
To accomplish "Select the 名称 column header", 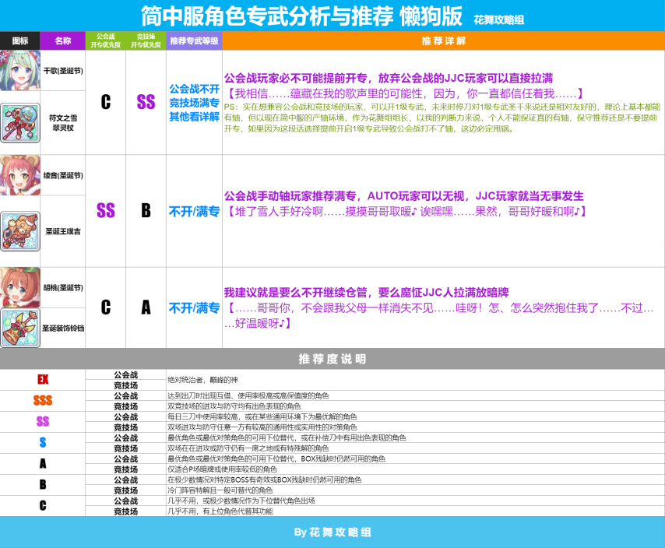I will click(63, 40).
